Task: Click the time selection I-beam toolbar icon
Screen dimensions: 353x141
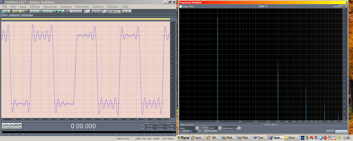Action: pyautogui.click(x=85, y=11)
